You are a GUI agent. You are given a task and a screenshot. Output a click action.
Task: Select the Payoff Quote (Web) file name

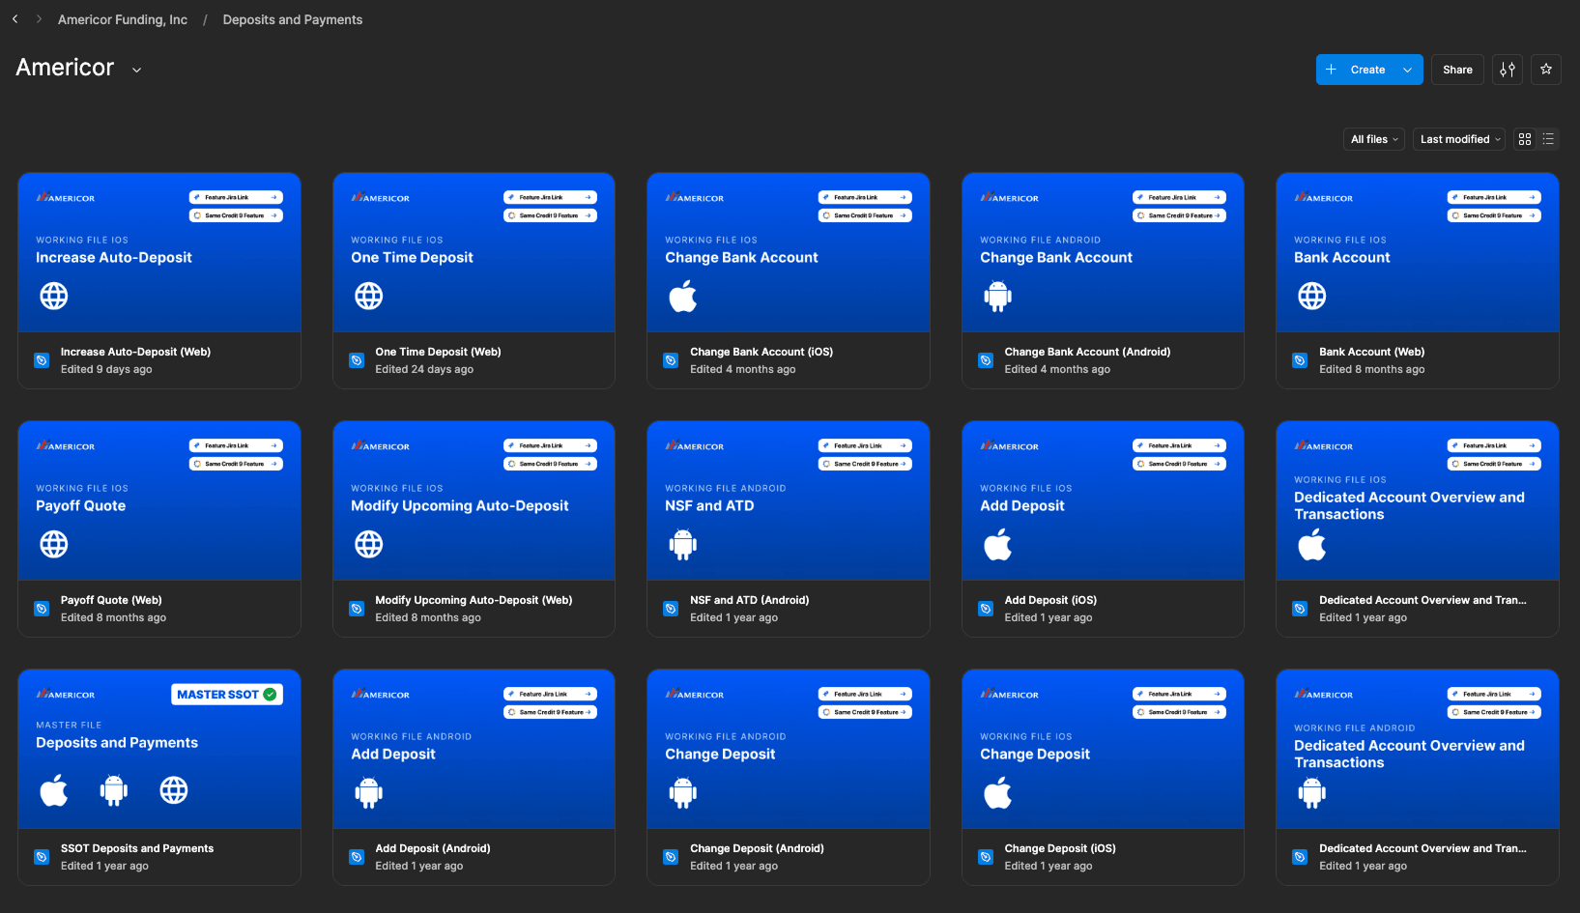111,600
